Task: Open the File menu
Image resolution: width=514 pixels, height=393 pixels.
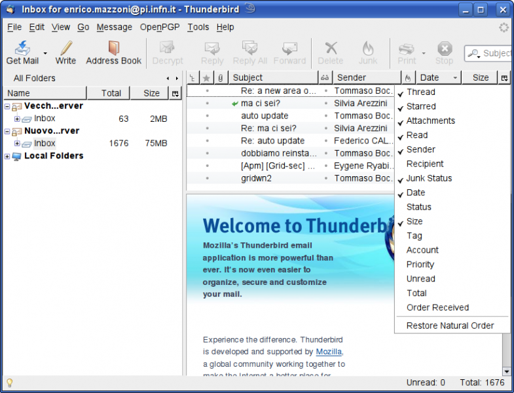Action: tap(14, 28)
